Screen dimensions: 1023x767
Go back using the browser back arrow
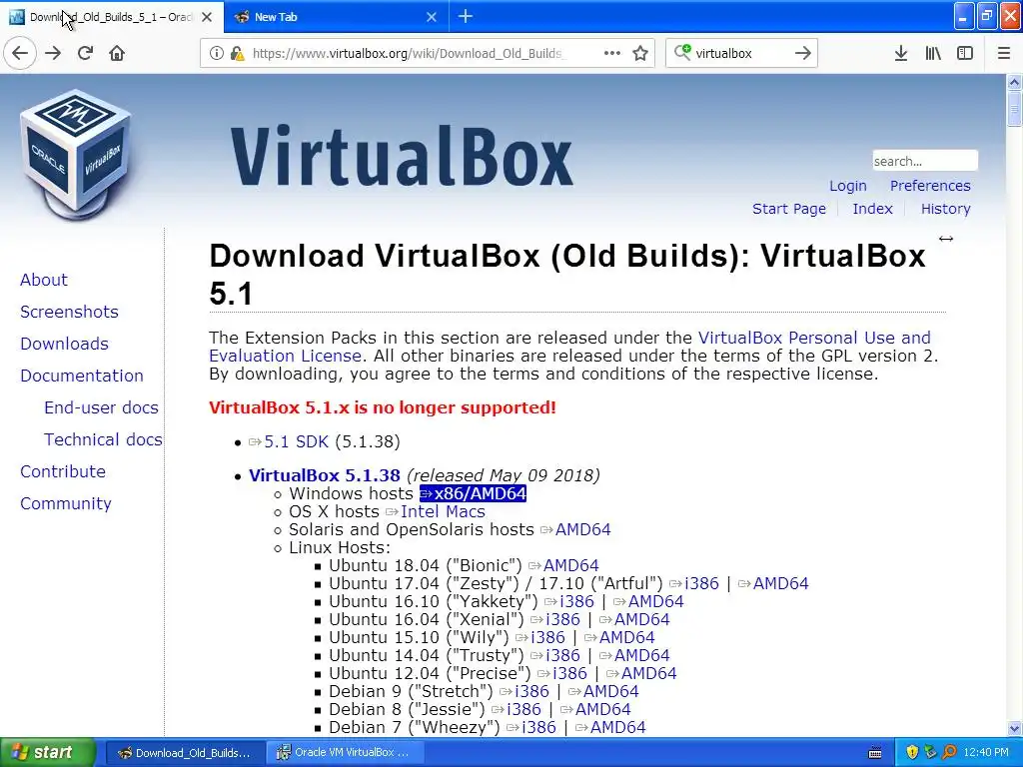[x=20, y=54]
